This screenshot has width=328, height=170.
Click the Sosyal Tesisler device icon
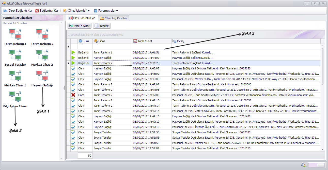[x=15, y=55]
